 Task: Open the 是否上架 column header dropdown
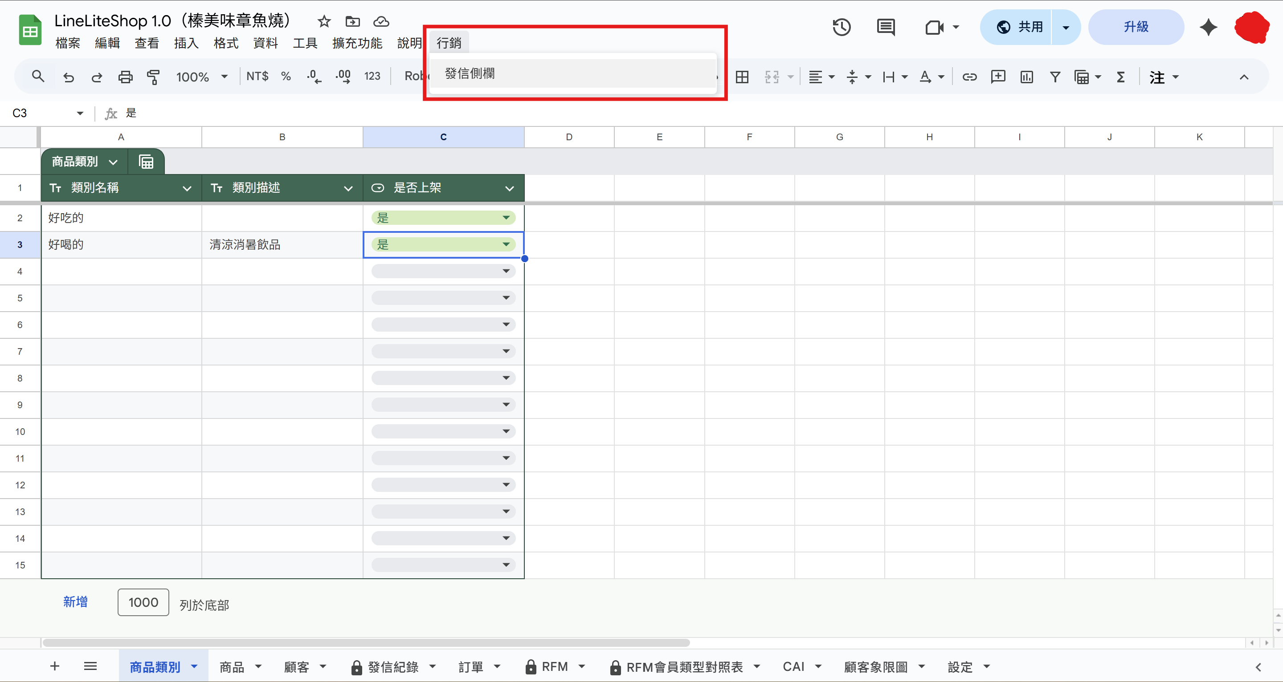click(509, 188)
